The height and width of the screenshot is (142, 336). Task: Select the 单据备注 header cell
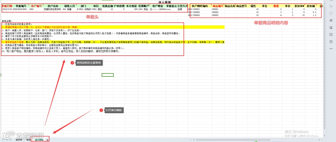click(x=171, y=6)
